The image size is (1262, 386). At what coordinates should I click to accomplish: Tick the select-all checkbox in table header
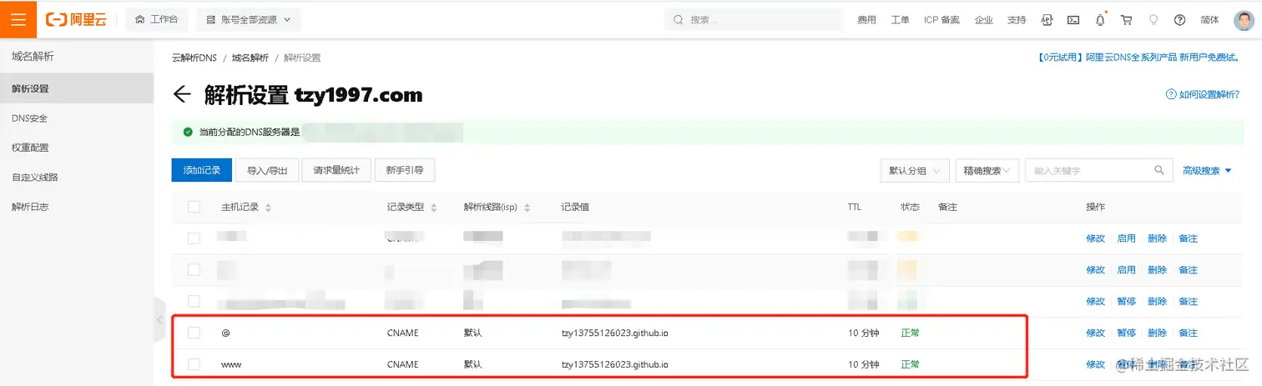[194, 207]
